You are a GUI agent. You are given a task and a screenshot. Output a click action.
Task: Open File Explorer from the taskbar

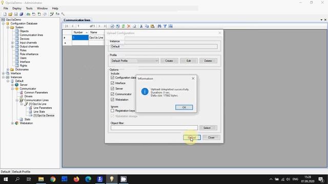tap(41, 179)
